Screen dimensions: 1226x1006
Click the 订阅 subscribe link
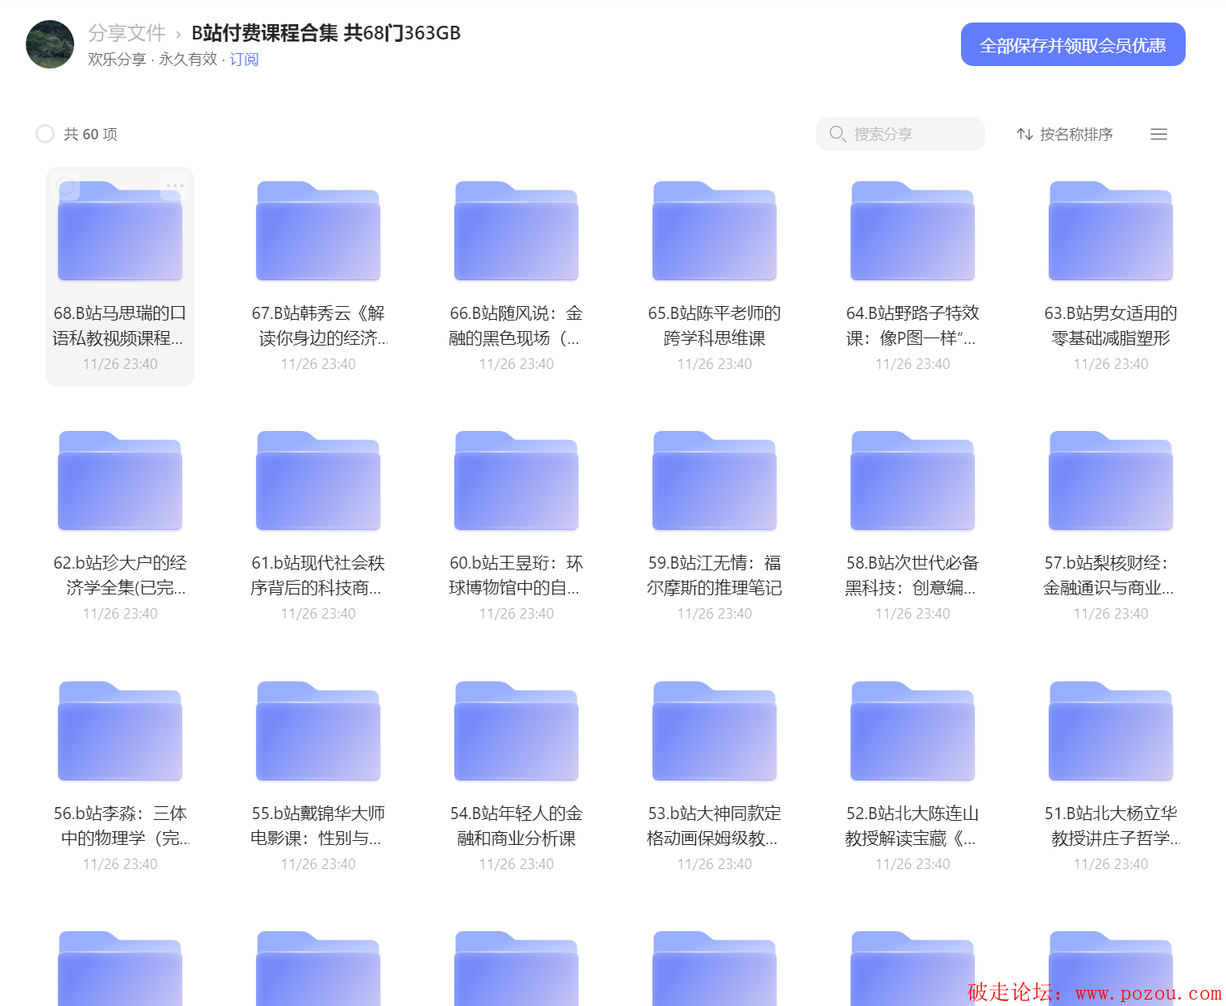point(244,60)
